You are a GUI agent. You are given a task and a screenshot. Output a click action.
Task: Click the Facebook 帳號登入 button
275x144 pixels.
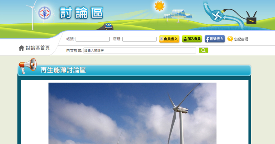[x=214, y=39]
